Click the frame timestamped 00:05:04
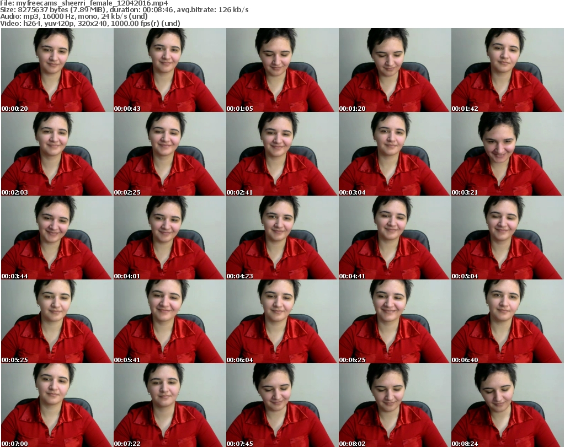 [507, 238]
